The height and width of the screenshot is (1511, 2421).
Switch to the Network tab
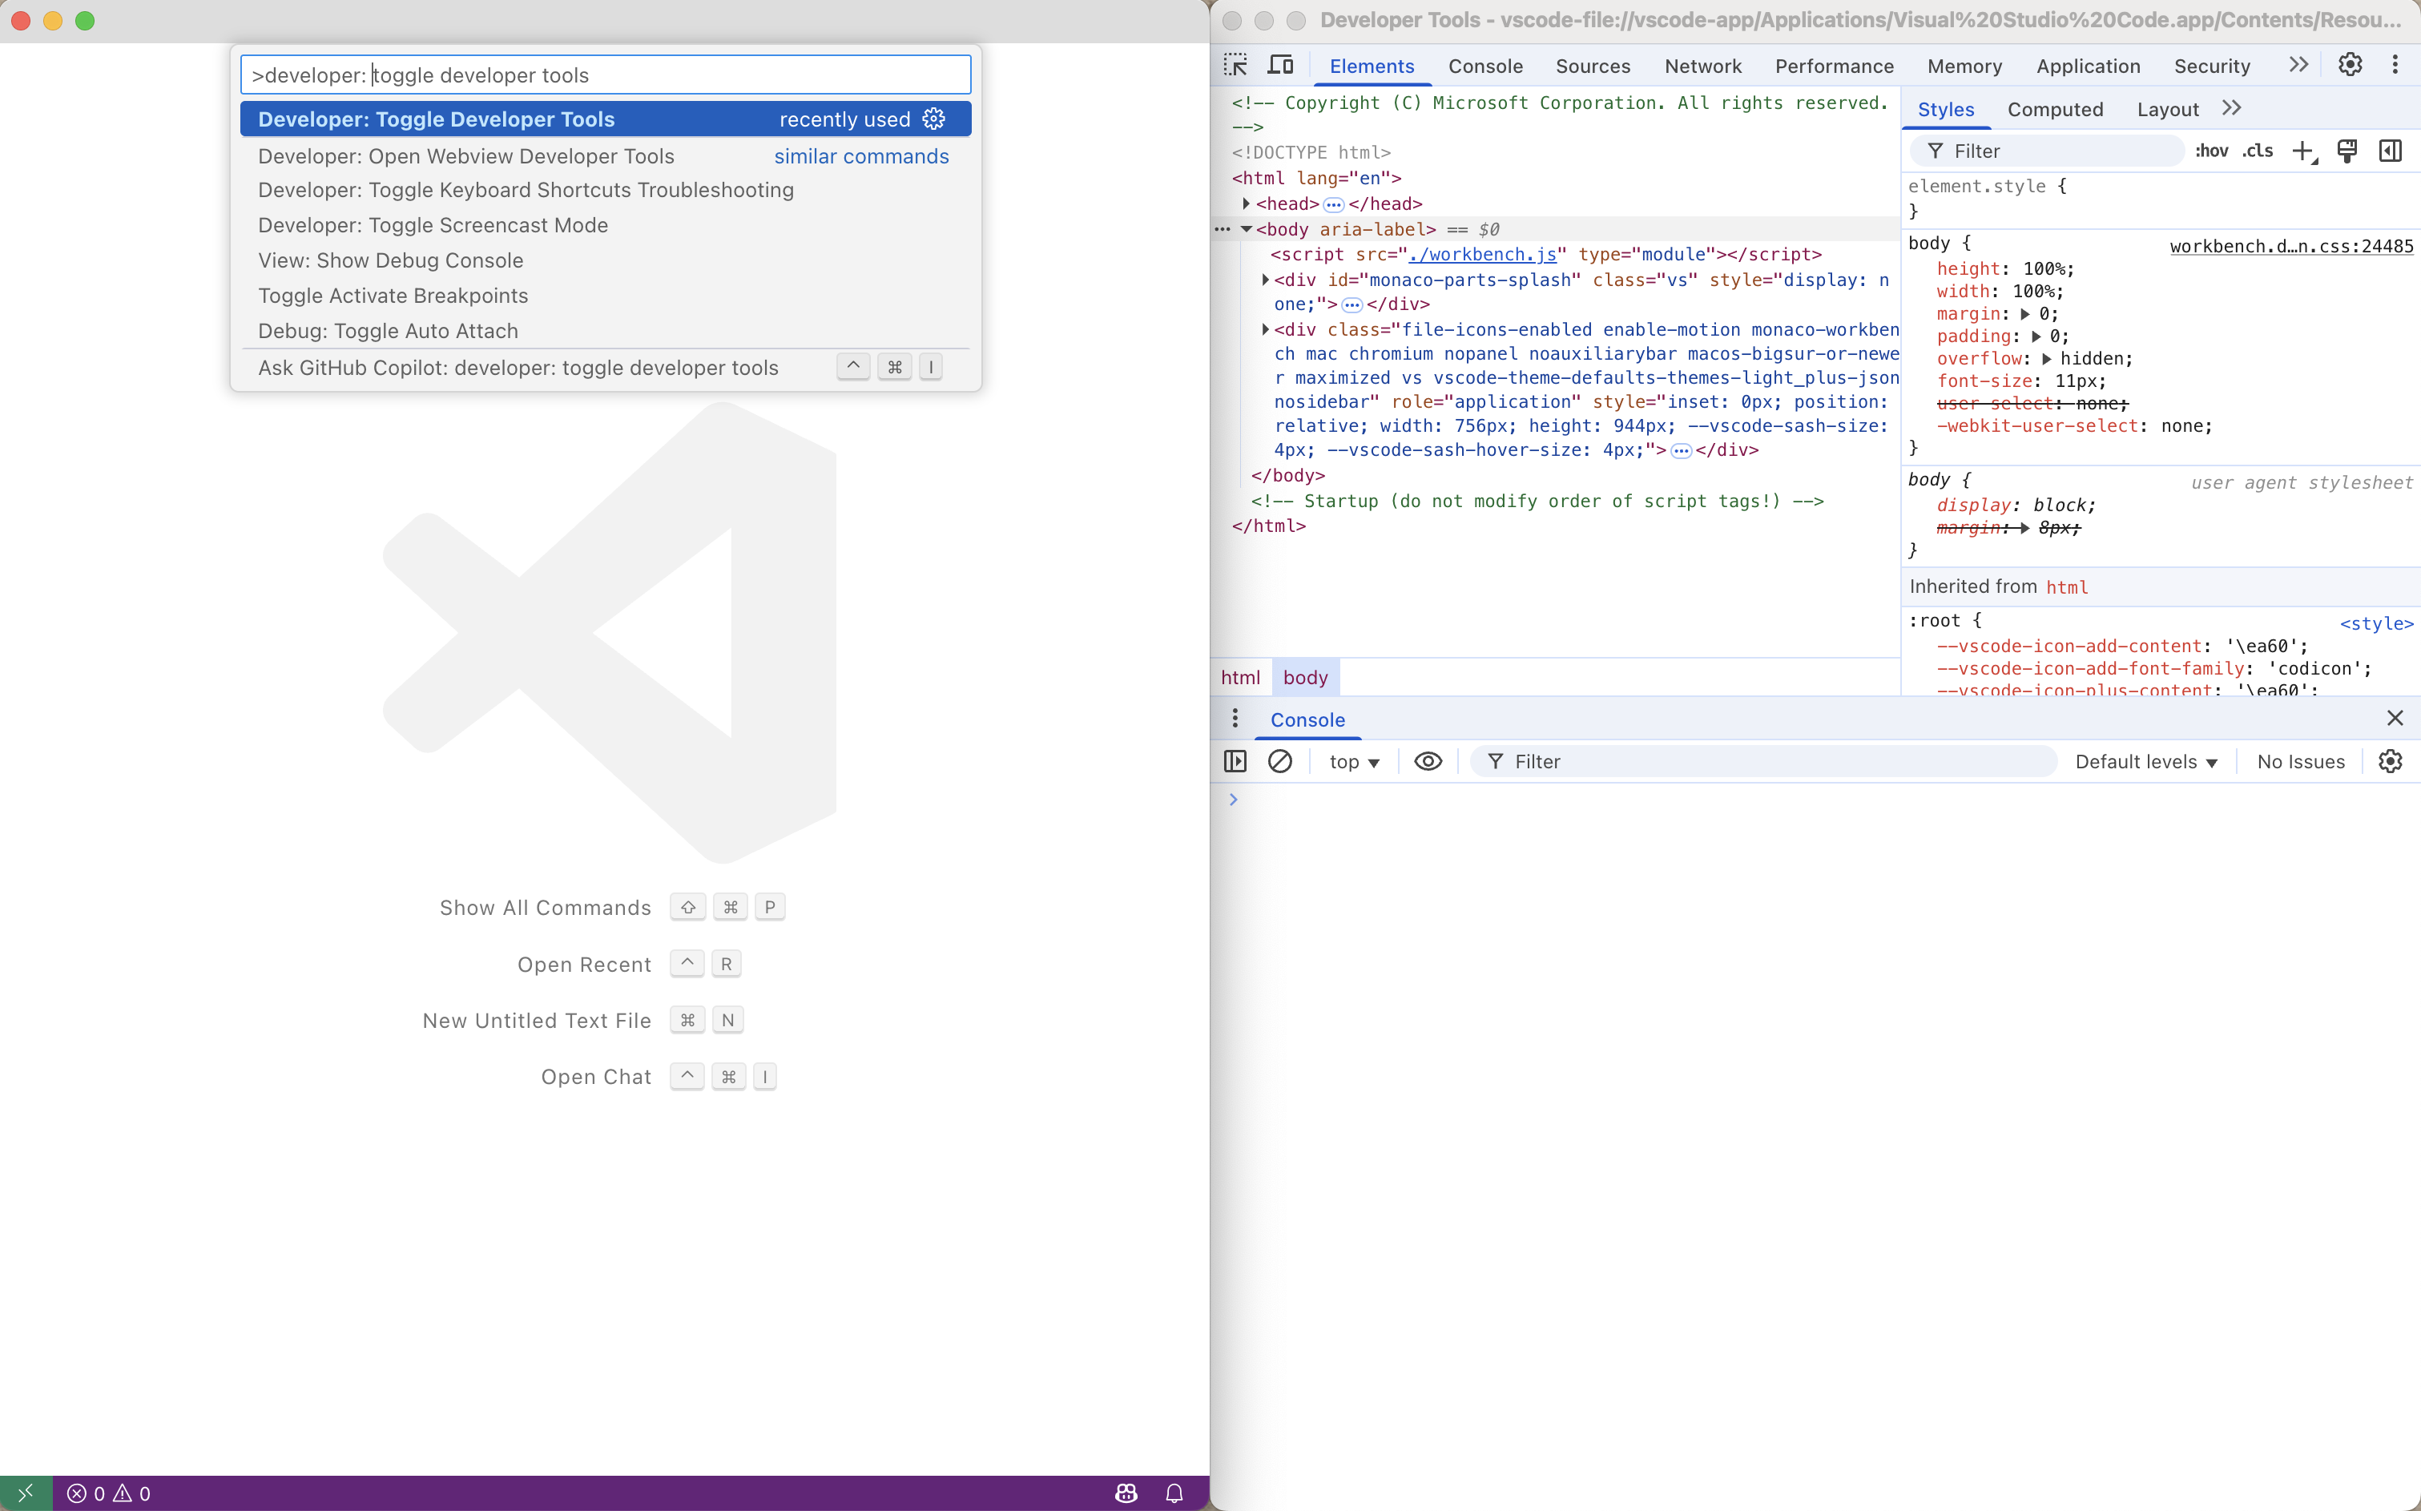[1702, 66]
